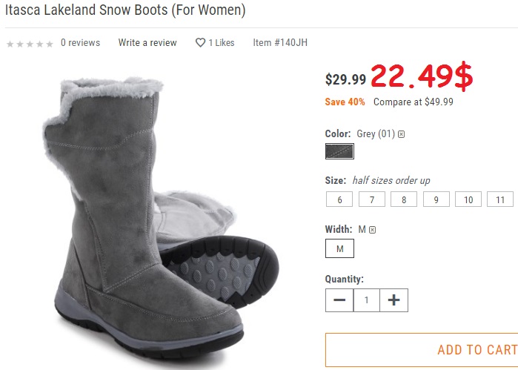This screenshot has width=518, height=370.
Task: Click the heart Likes icon
Action: [200, 43]
